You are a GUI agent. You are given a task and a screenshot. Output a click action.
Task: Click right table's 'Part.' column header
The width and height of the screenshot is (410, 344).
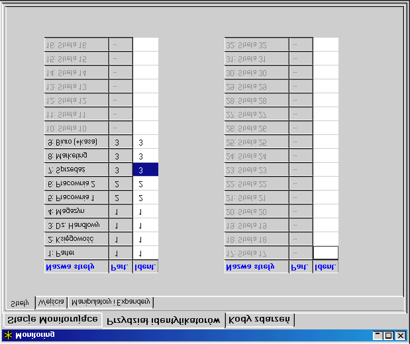click(301, 267)
